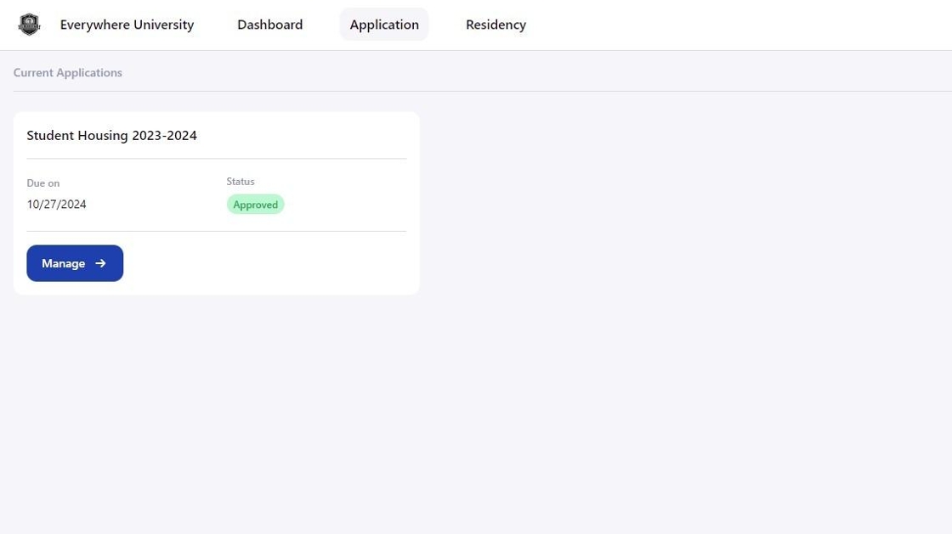The height and width of the screenshot is (534, 952).
Task: Click the Everywhere University crest logo
Action: coord(29,25)
